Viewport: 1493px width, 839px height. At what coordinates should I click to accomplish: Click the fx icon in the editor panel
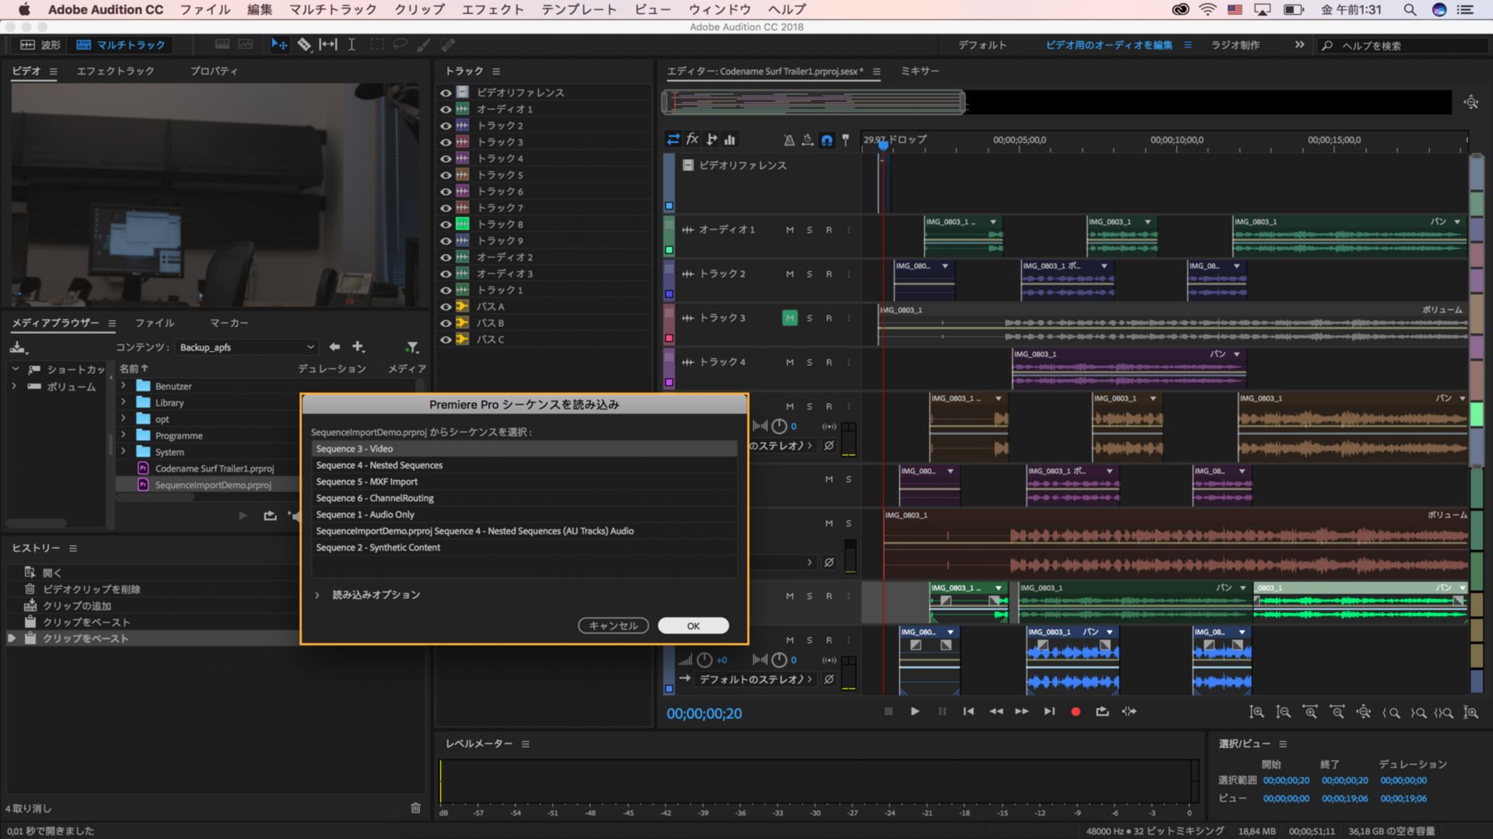(692, 139)
